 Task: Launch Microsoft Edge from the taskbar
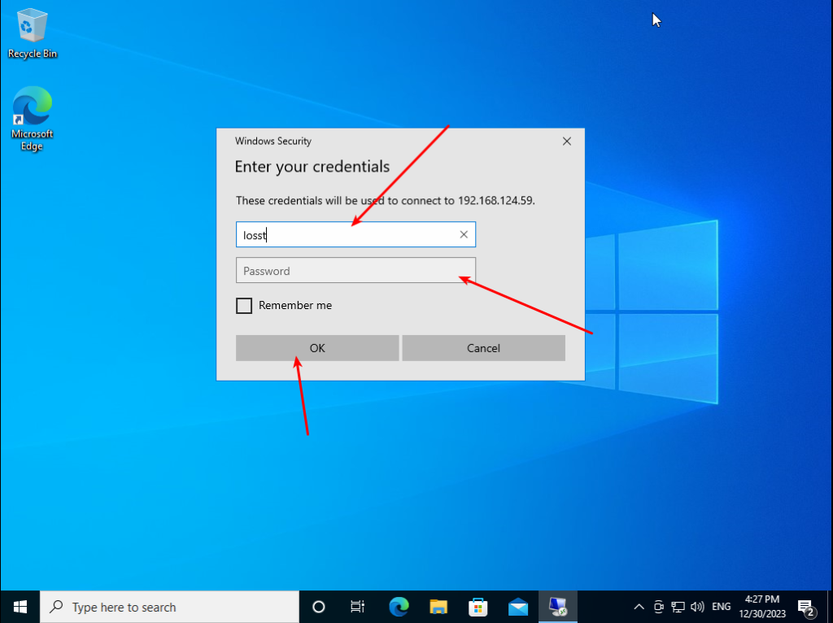[x=399, y=607]
